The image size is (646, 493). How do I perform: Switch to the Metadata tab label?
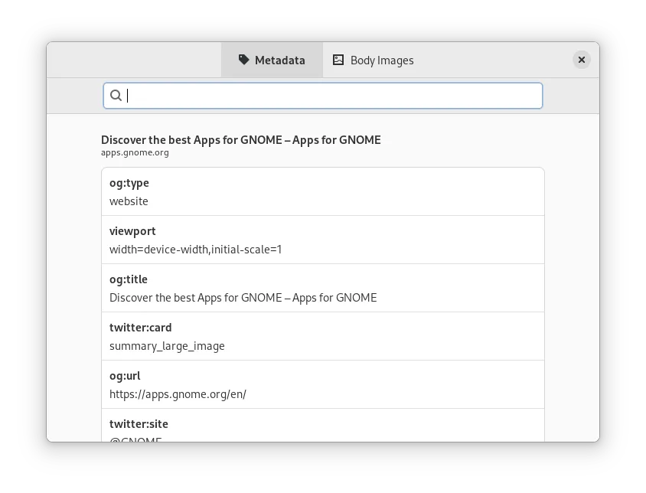[x=279, y=60]
